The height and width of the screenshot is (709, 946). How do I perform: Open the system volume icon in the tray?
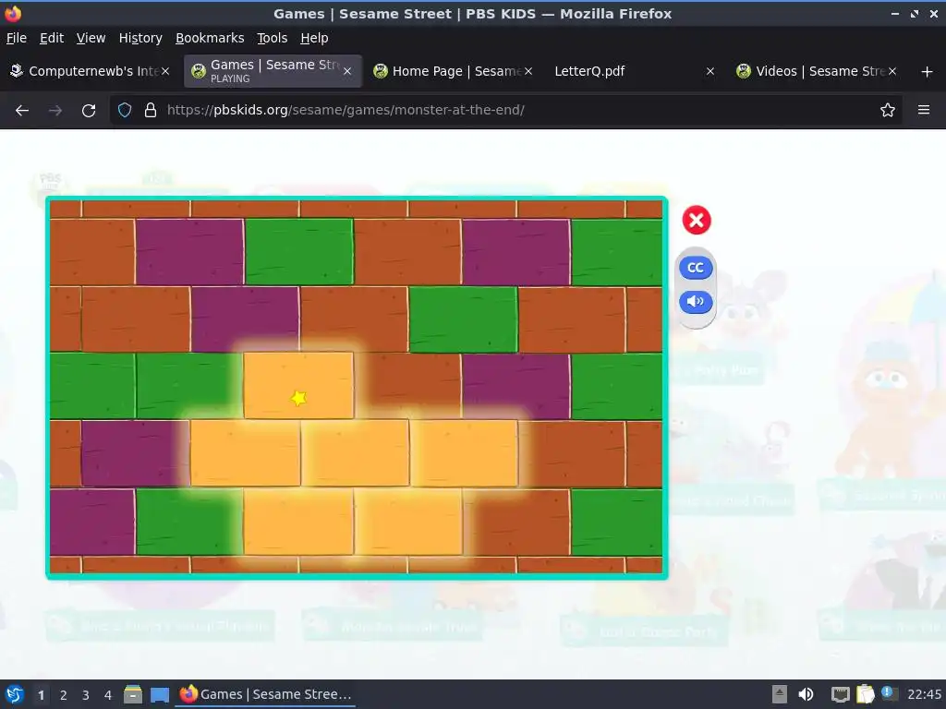click(x=806, y=694)
